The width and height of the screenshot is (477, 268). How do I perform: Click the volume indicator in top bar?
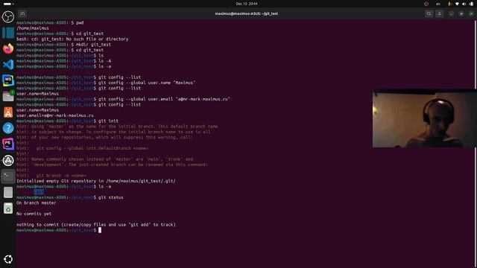[x=464, y=4]
